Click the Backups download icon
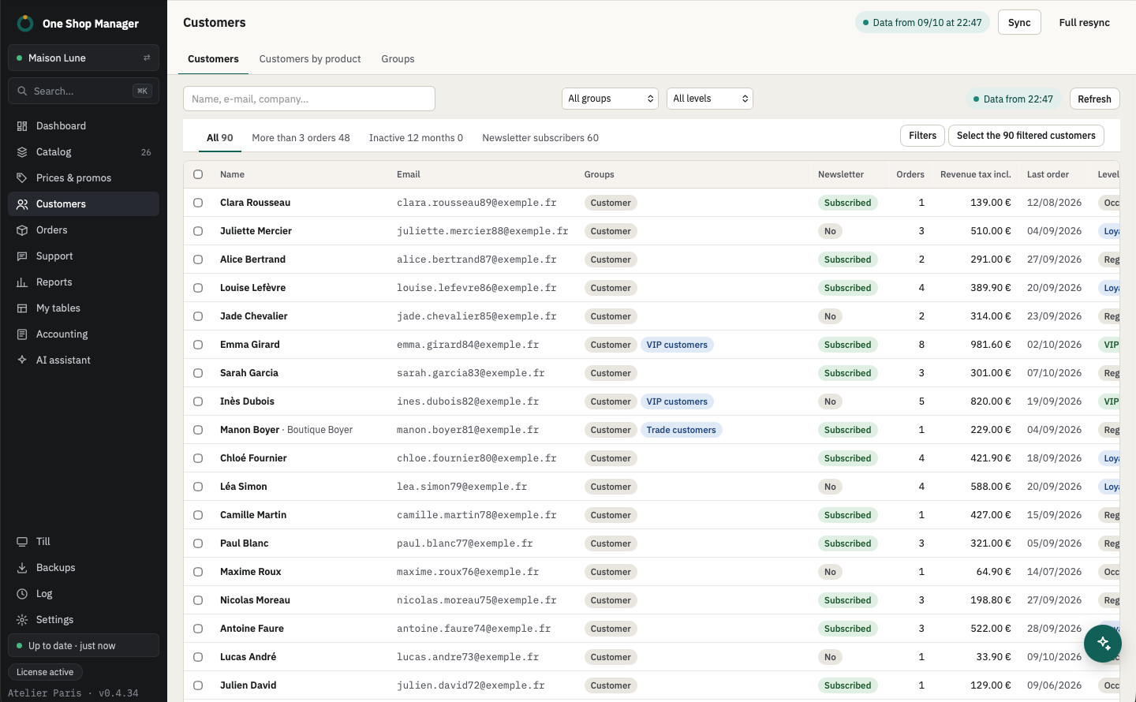The width and height of the screenshot is (1136, 702). 22,568
